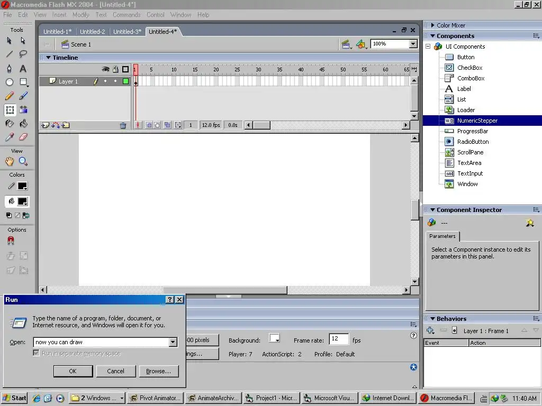Select the Parameters tab
The image size is (542, 406).
[442, 236]
